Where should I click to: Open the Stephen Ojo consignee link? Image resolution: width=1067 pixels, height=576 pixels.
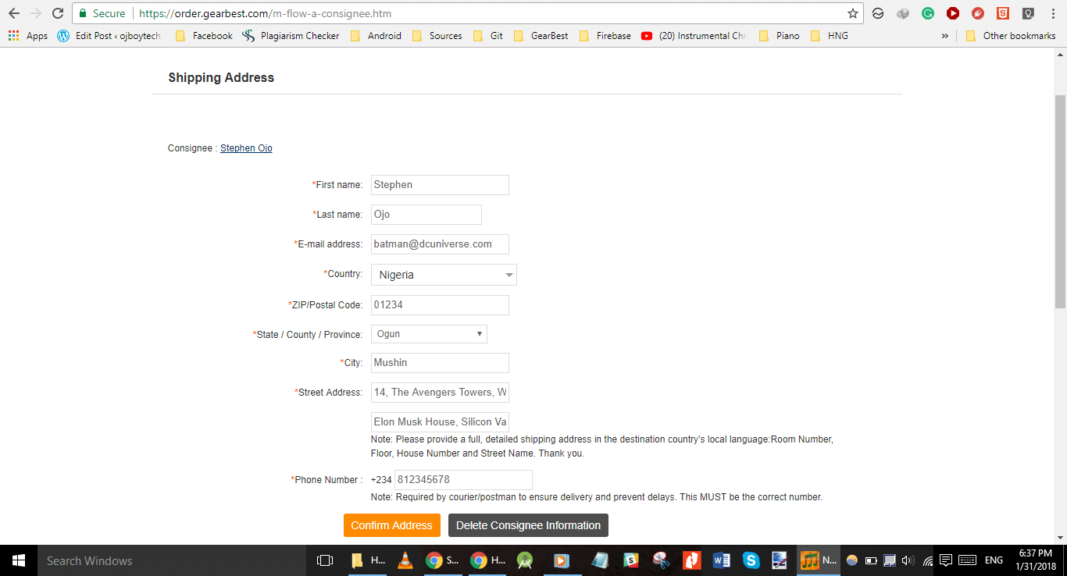click(246, 148)
